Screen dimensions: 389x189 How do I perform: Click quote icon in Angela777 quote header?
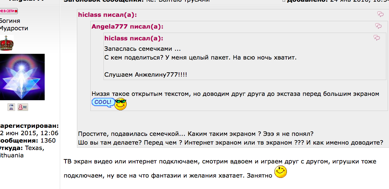click(x=378, y=26)
